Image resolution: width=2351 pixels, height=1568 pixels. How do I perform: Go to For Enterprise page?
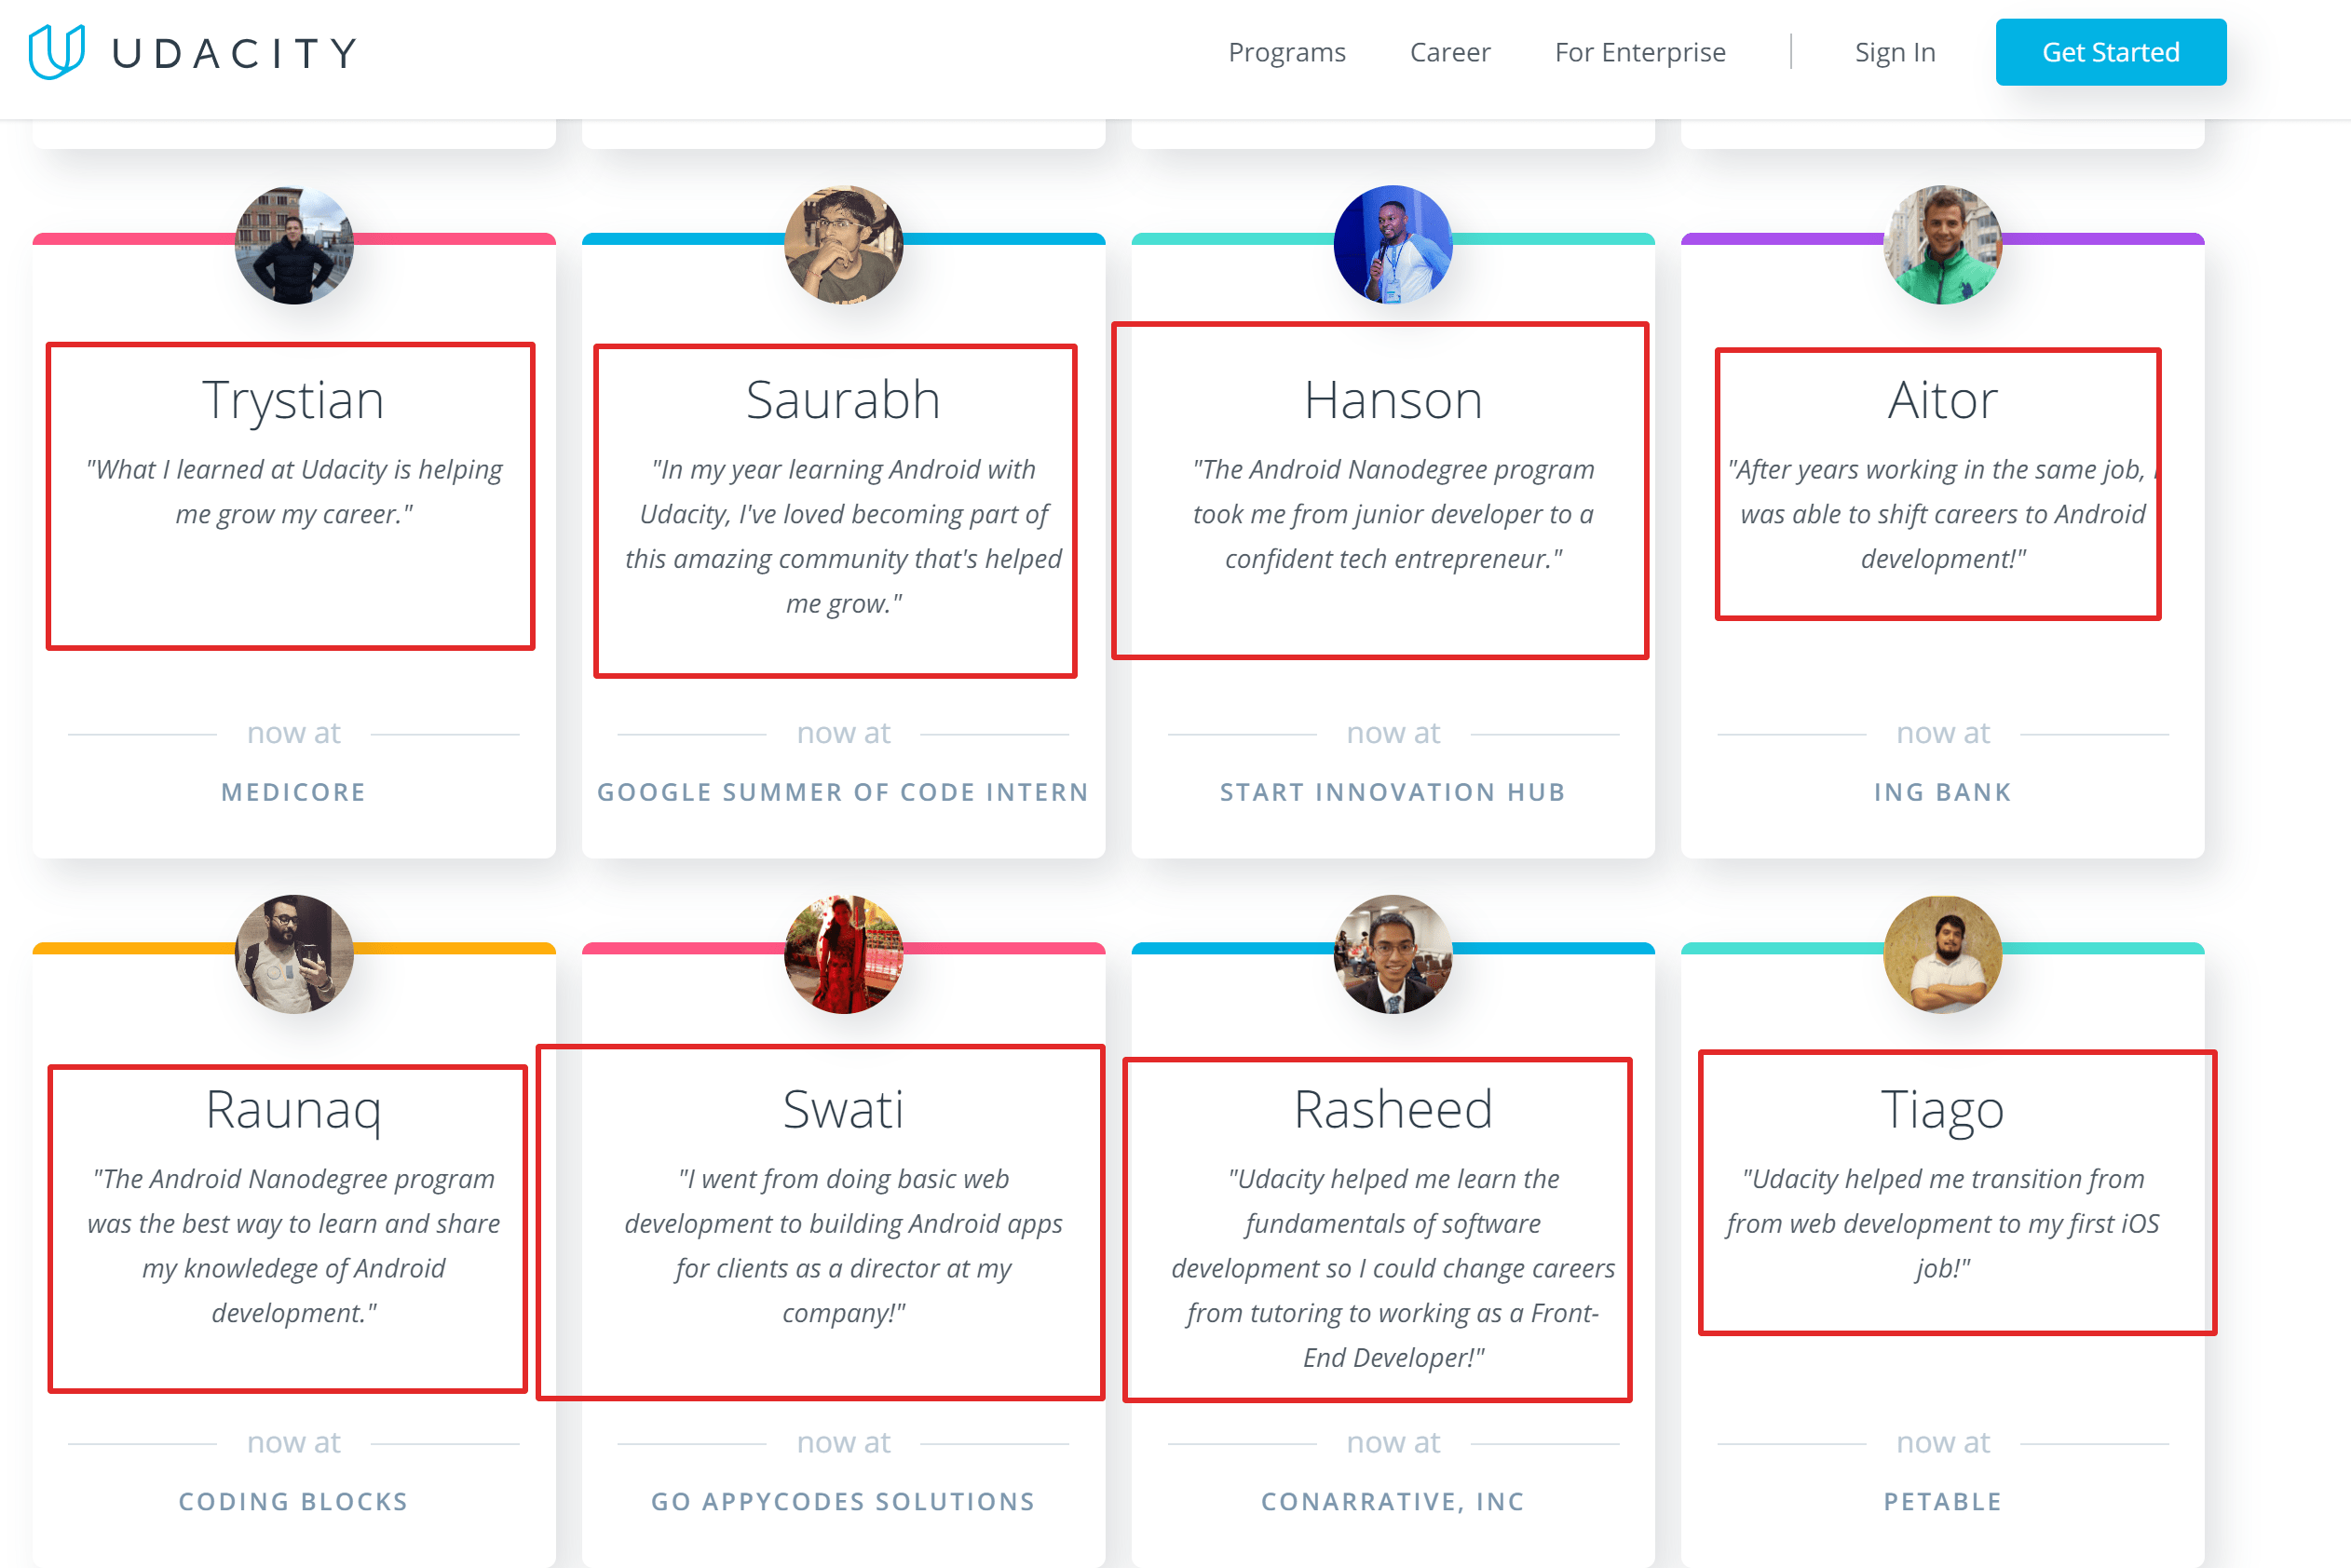pos(1639,52)
